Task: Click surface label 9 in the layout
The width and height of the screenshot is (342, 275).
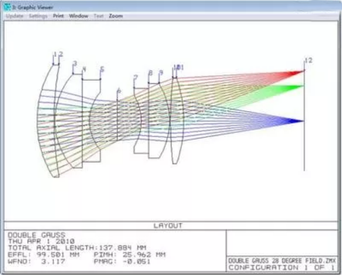Action: [161, 73]
